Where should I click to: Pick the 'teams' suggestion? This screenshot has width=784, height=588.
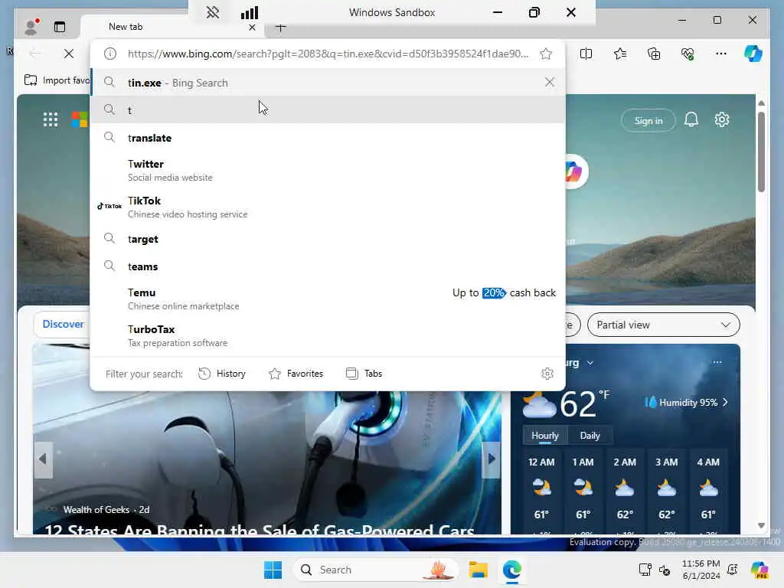328,266
